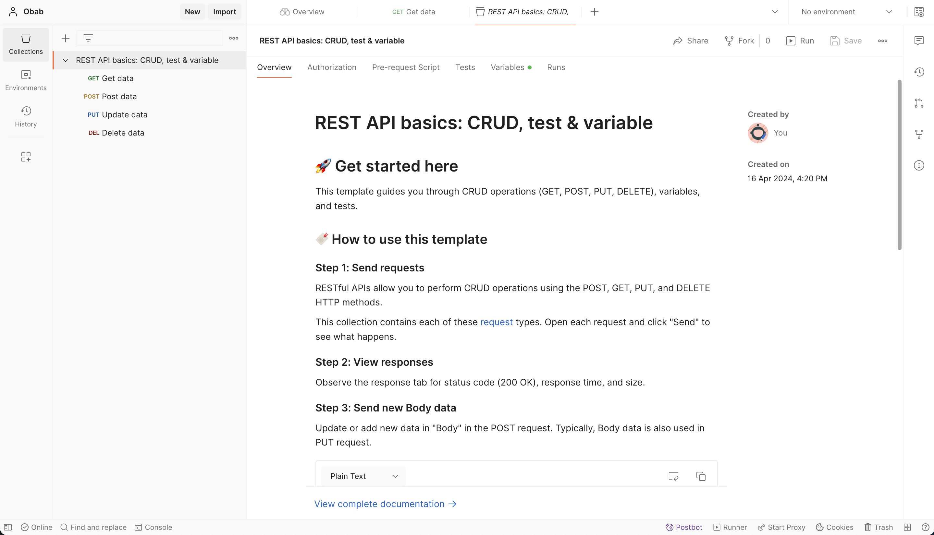This screenshot has width=934, height=535.
Task: Click the Save button
Action: pyautogui.click(x=846, y=41)
